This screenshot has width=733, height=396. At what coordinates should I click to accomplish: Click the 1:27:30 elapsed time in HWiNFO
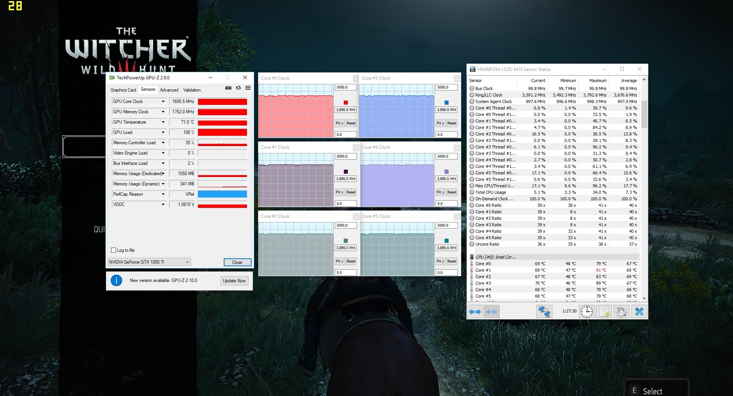(x=569, y=311)
